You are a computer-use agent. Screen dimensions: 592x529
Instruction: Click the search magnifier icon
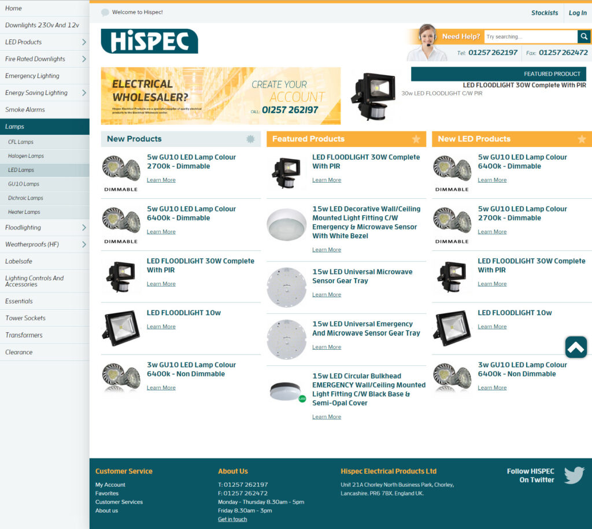tap(584, 36)
